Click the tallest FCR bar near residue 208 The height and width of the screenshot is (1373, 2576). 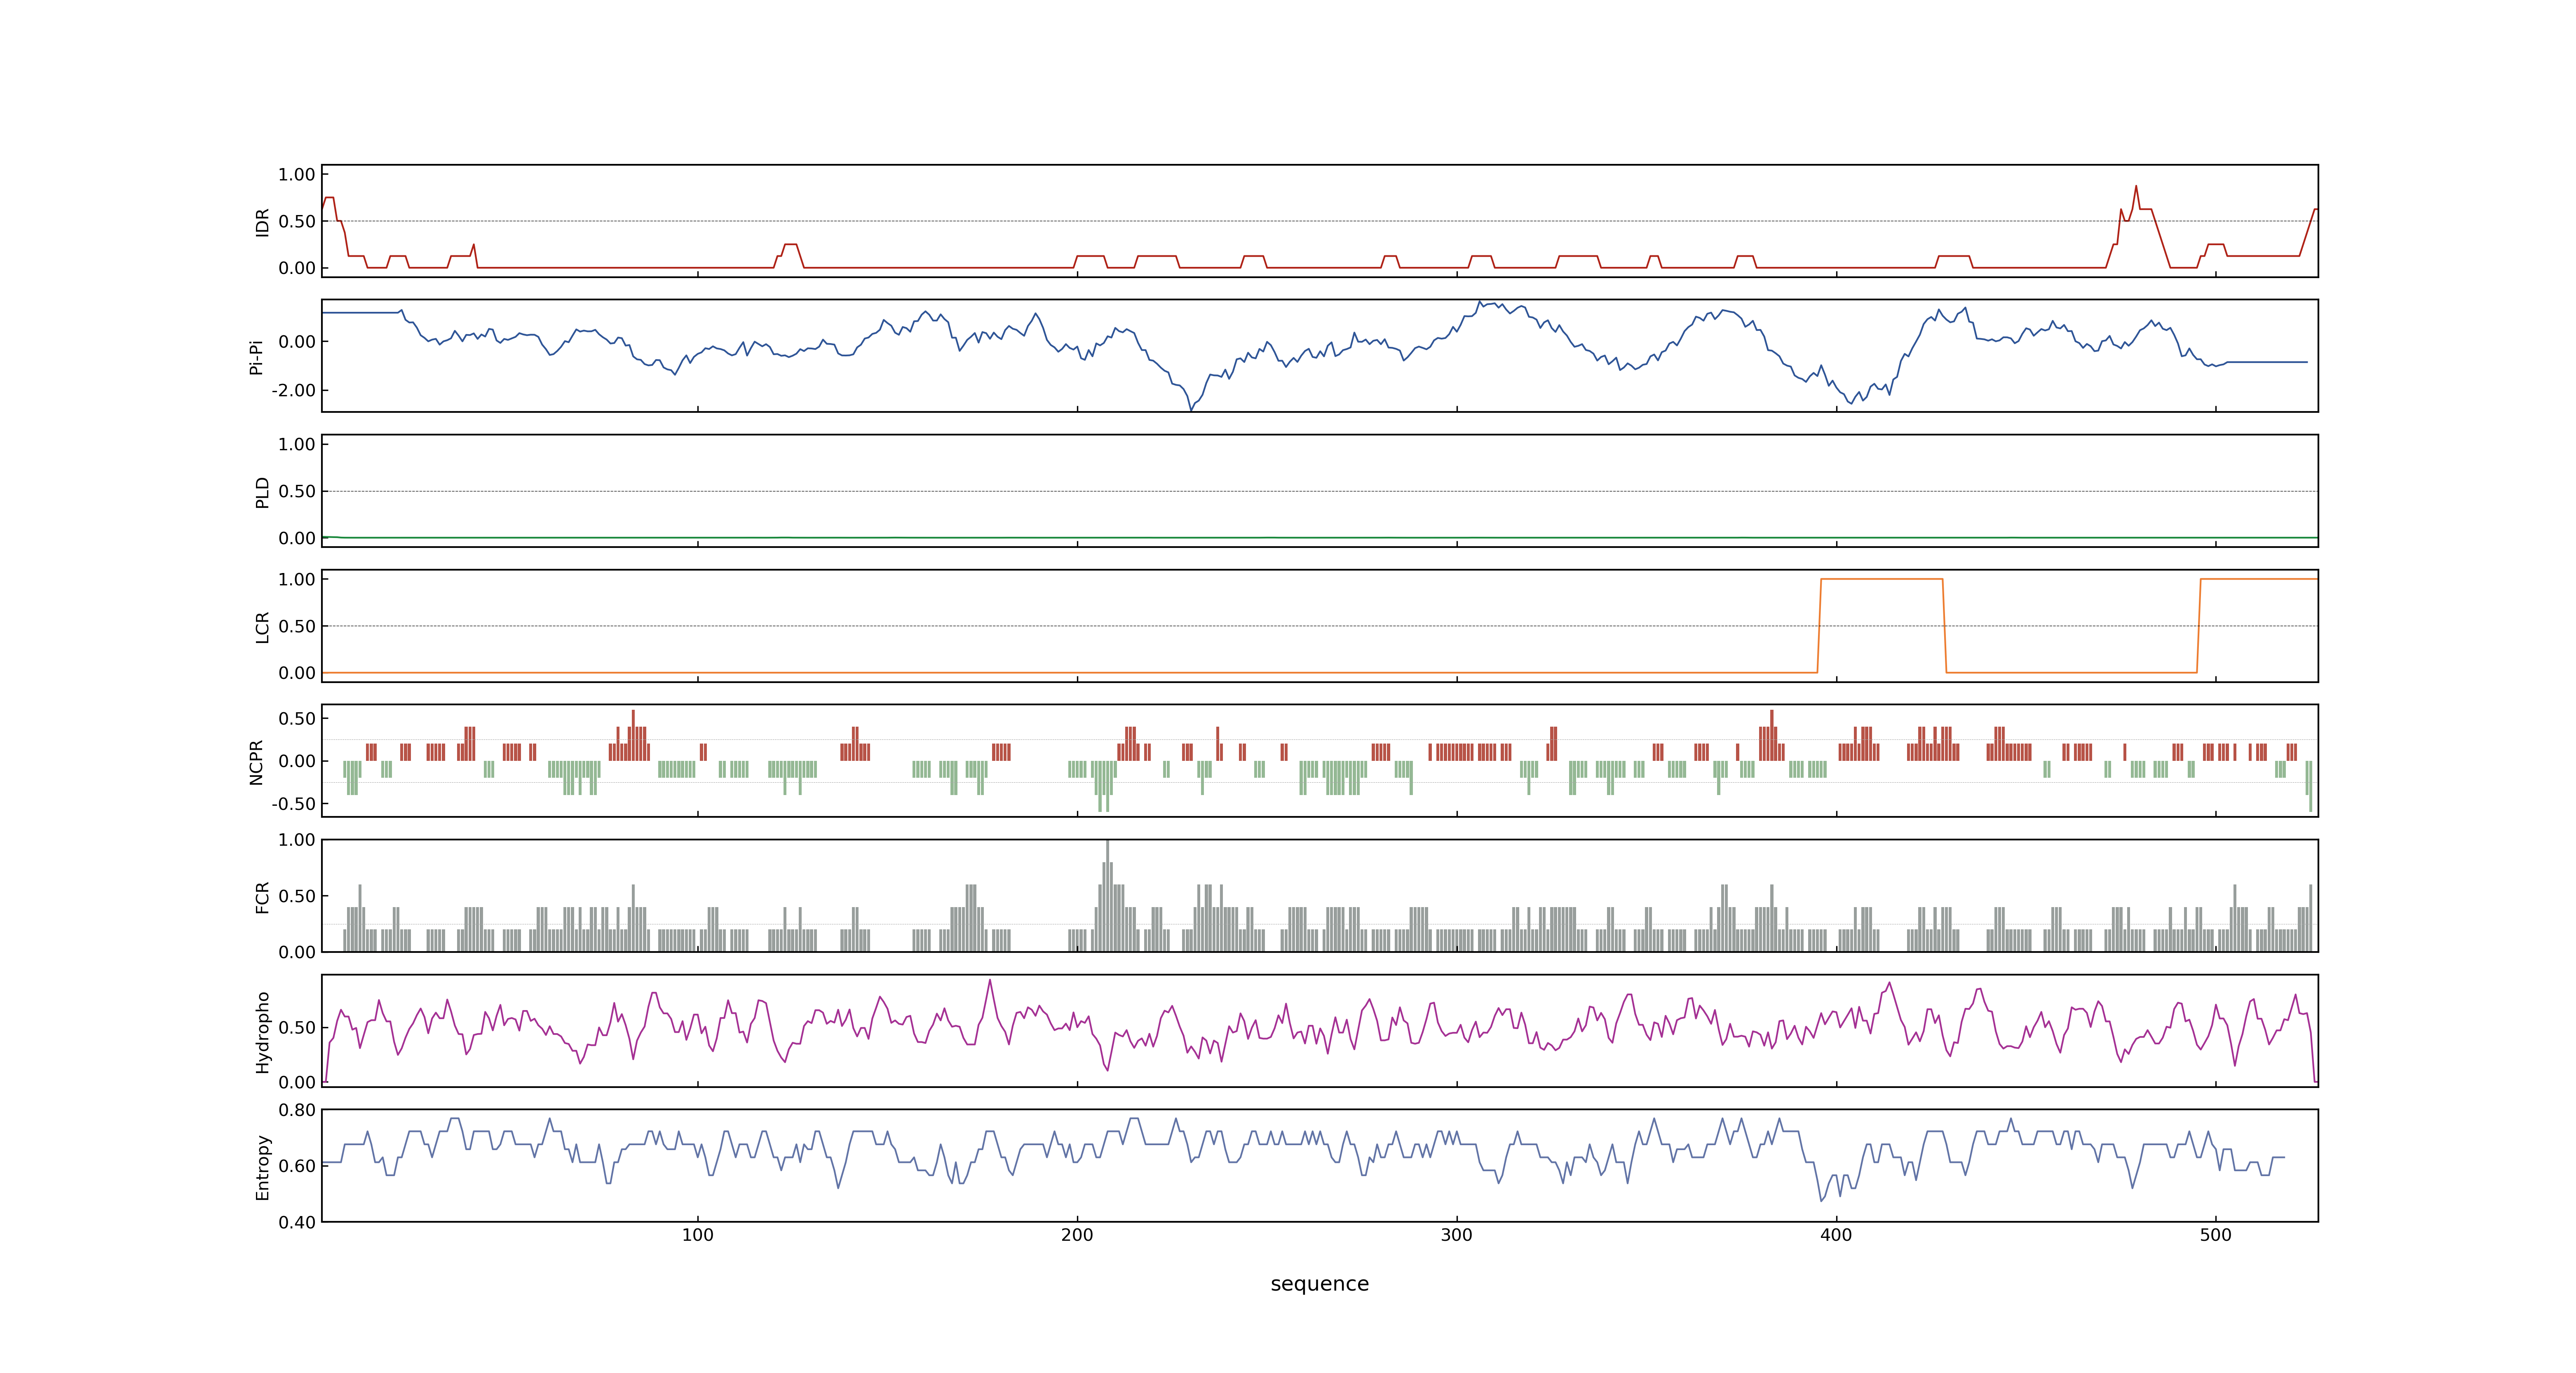(1107, 895)
